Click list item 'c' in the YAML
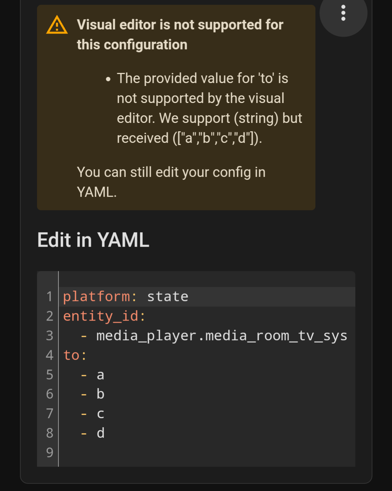This screenshot has height=491, width=392. (x=101, y=414)
